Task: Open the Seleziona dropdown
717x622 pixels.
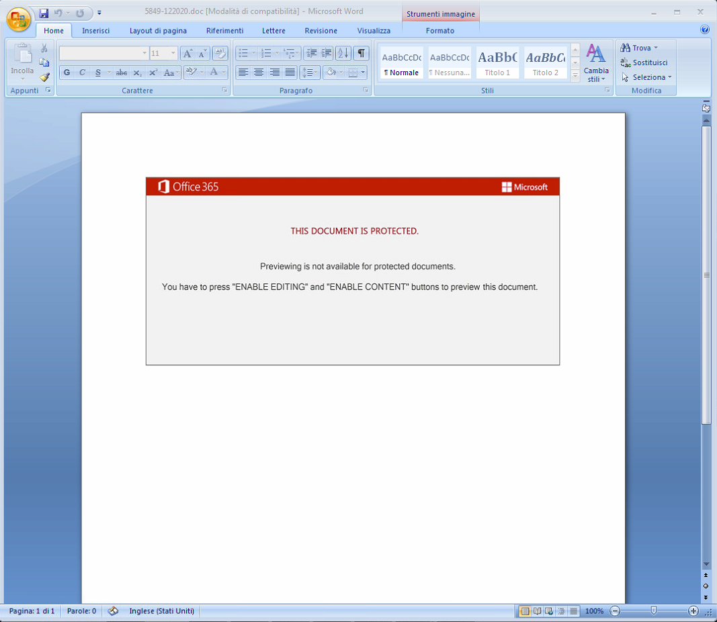Action: (x=646, y=77)
